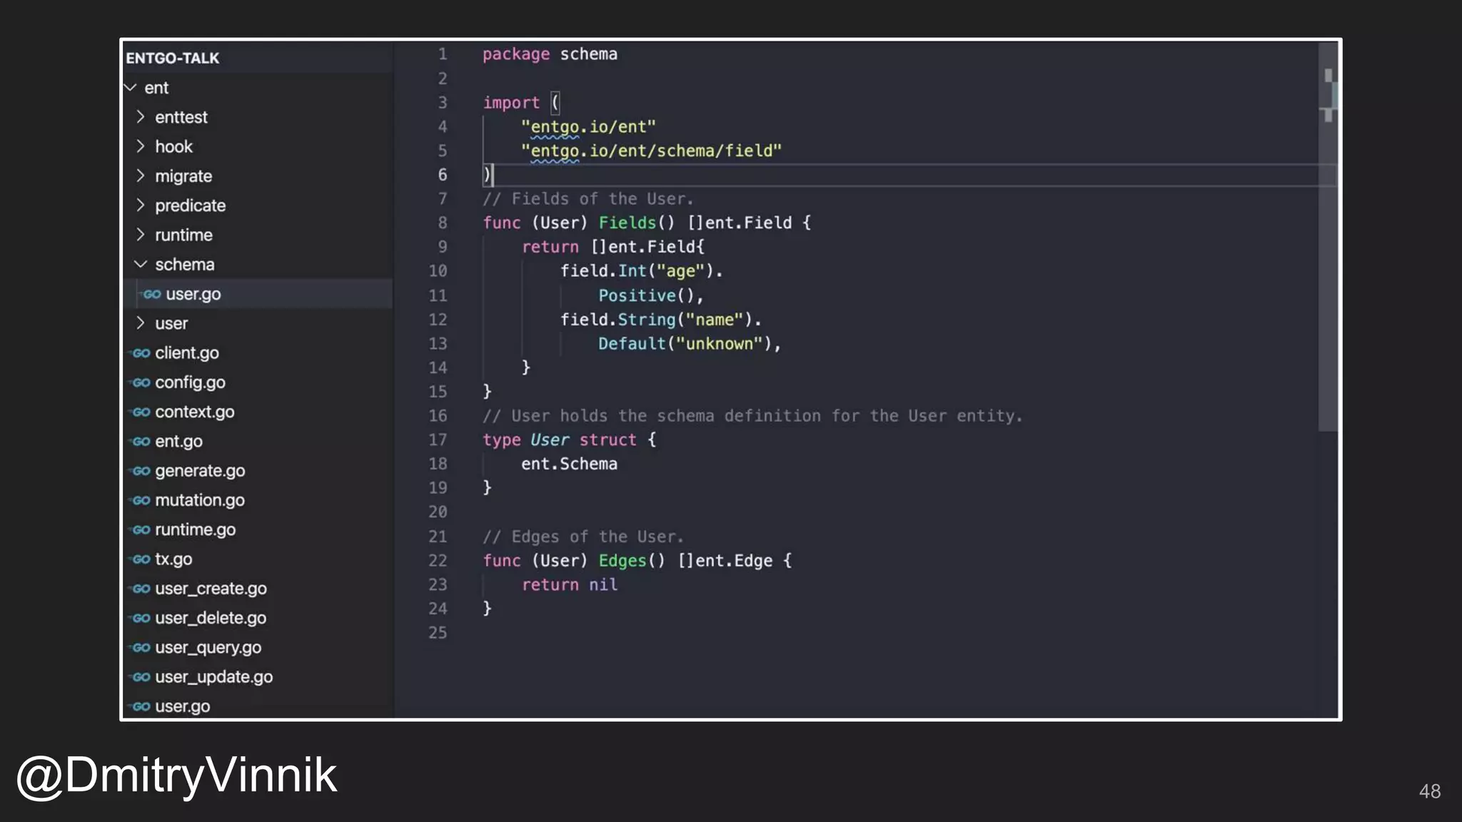This screenshot has height=822, width=1462.
Task: Open the ent.go file
Action: [x=178, y=442]
